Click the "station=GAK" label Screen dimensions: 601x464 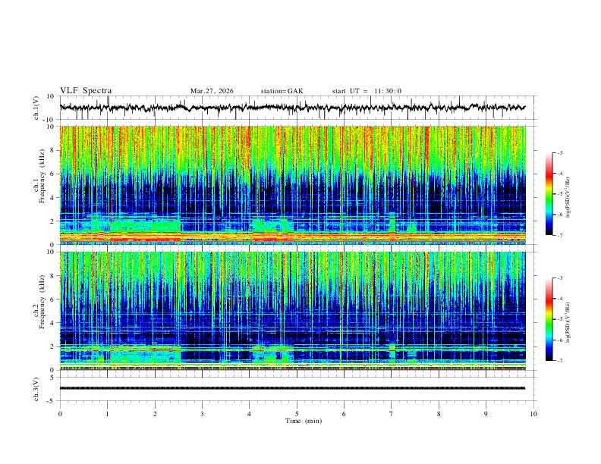coord(282,91)
